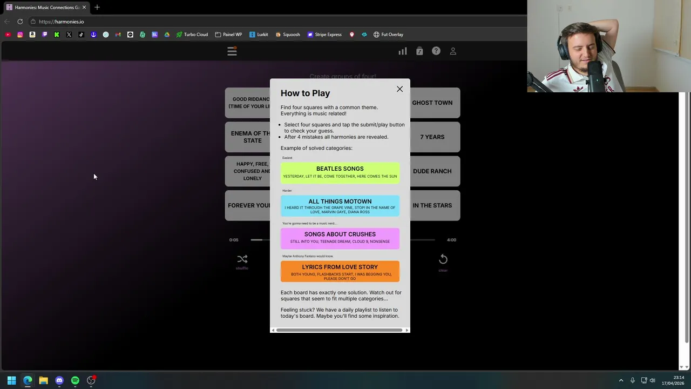Open the Kick bookmark
The image size is (691, 389).
tap(57, 35)
